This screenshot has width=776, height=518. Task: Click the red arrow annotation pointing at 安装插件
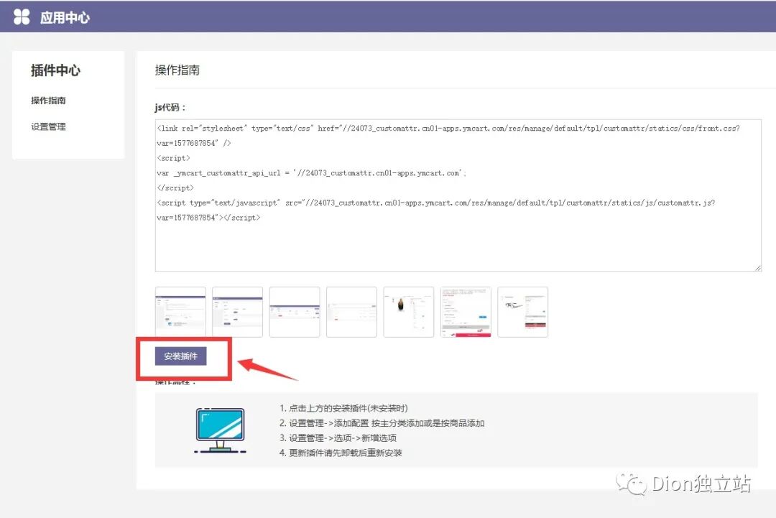click(x=266, y=366)
